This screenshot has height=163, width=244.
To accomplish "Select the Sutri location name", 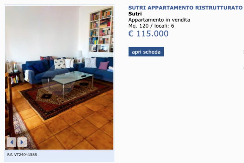I will coord(135,14).
